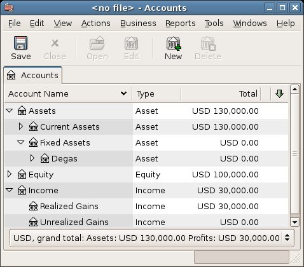
Task: Click the Save toolbar icon
Action: (20, 43)
